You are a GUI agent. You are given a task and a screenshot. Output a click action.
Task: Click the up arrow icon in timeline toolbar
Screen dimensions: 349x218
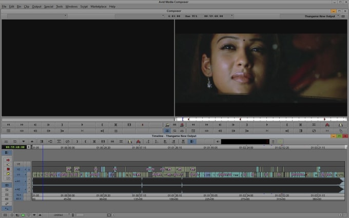tap(32, 142)
